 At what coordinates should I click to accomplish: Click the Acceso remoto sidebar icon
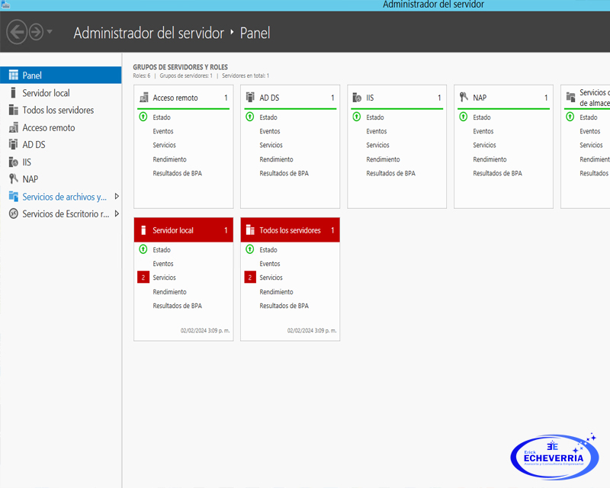click(14, 128)
